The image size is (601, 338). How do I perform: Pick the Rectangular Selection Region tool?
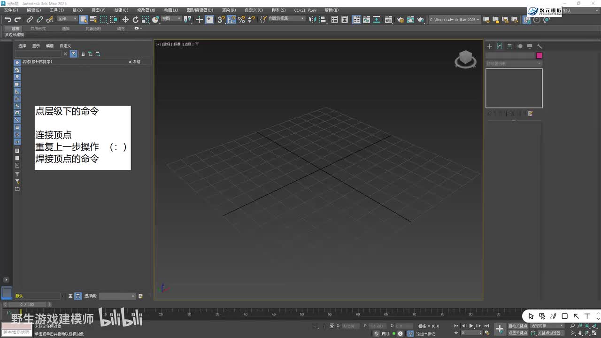tap(104, 19)
